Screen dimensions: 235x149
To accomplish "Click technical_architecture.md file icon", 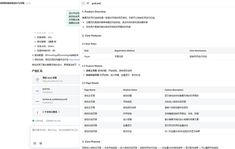I will click(x=37, y=101).
